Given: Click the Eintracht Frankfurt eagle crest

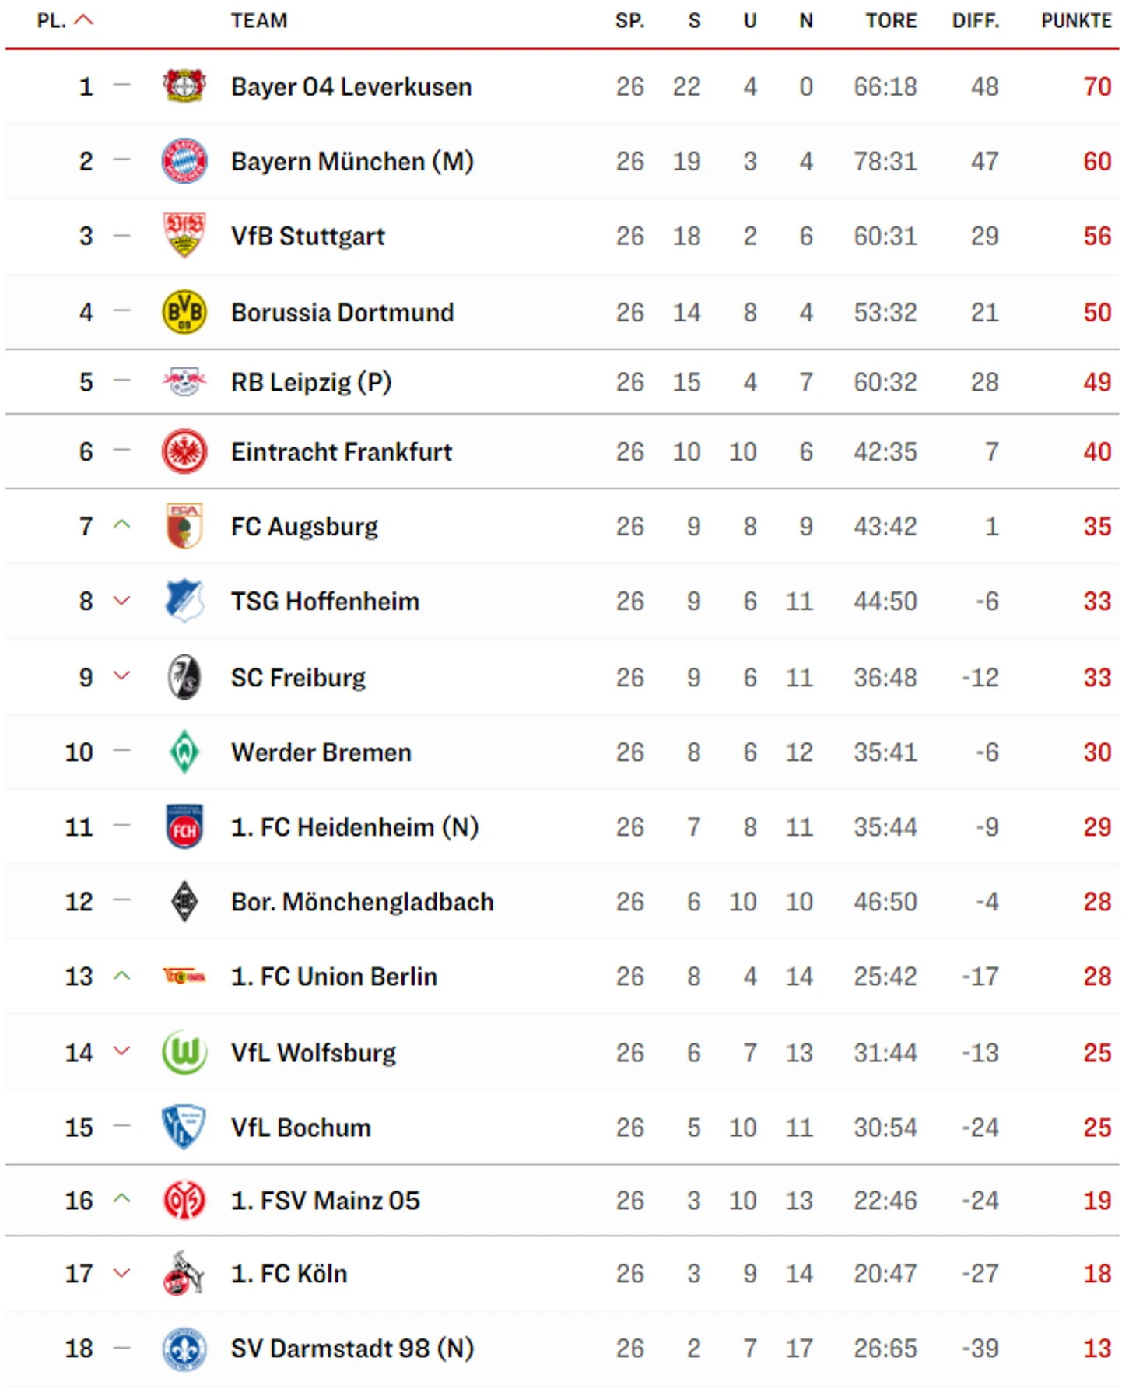Looking at the screenshot, I should click(184, 451).
